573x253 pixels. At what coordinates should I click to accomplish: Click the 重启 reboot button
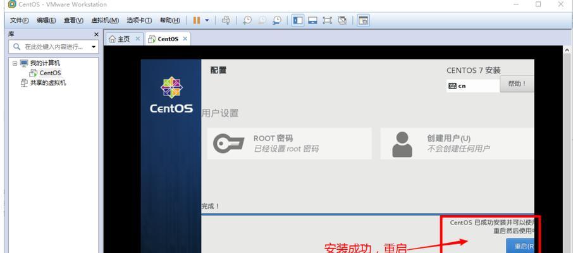pyautogui.click(x=521, y=246)
